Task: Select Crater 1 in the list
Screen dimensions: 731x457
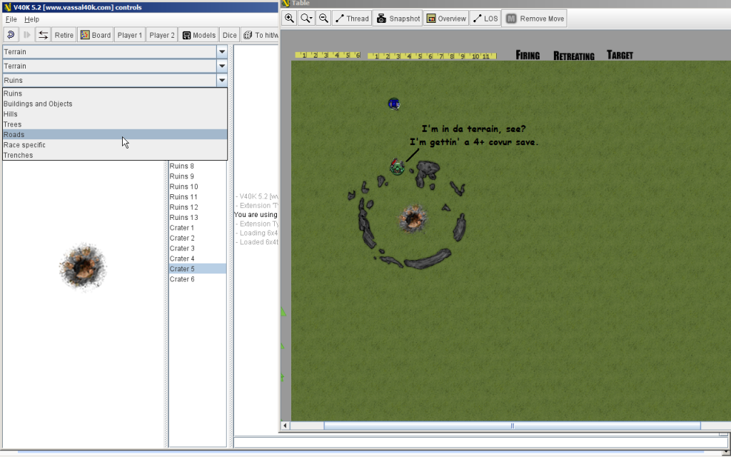Action: point(197,228)
